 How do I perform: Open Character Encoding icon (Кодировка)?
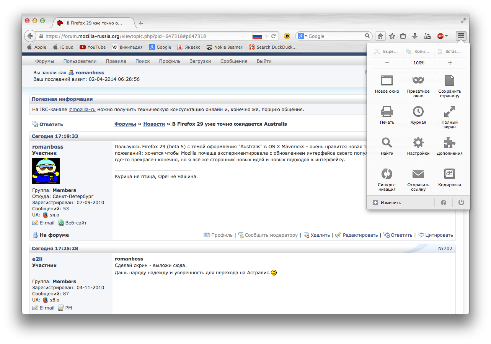(x=450, y=174)
